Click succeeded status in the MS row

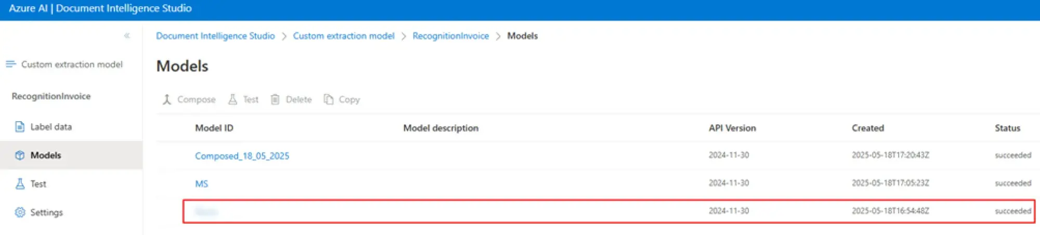(1013, 183)
